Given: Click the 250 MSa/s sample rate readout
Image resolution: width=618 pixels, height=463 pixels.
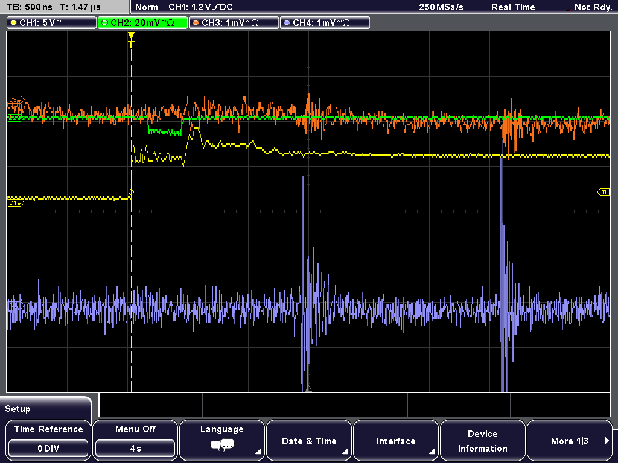Looking at the screenshot, I should pyautogui.click(x=441, y=7).
